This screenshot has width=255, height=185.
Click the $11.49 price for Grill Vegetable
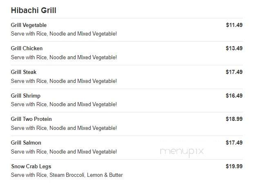(x=234, y=25)
